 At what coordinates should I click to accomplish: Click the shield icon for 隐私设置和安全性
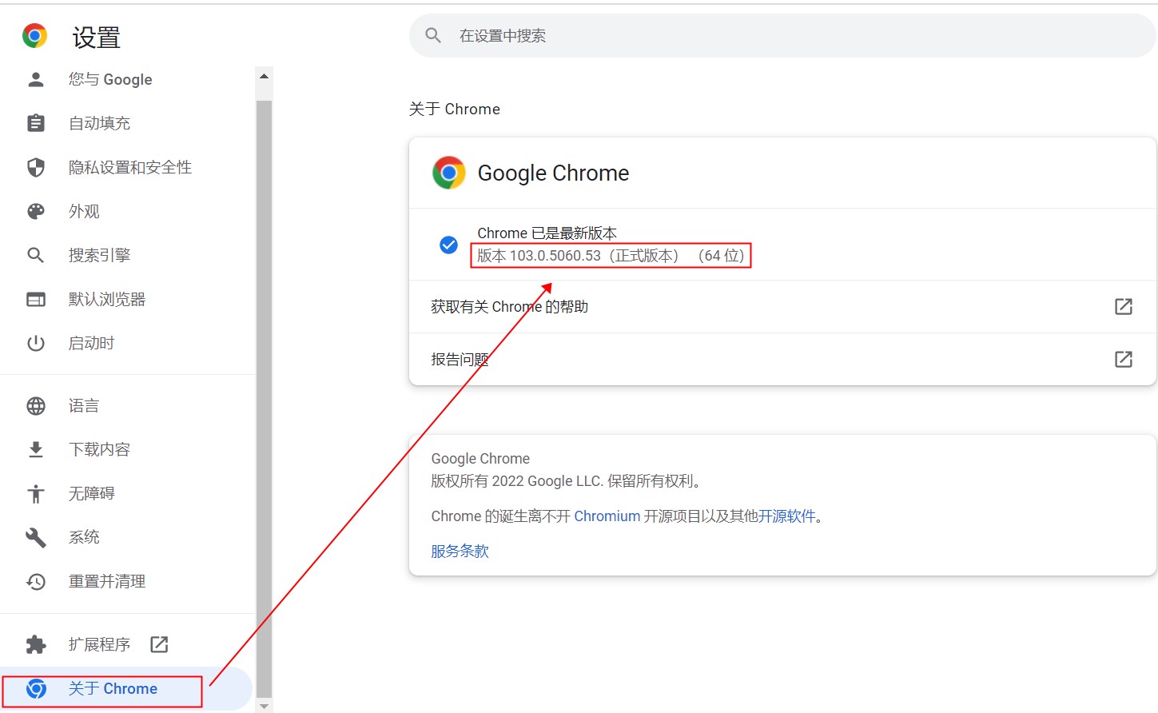pos(36,167)
